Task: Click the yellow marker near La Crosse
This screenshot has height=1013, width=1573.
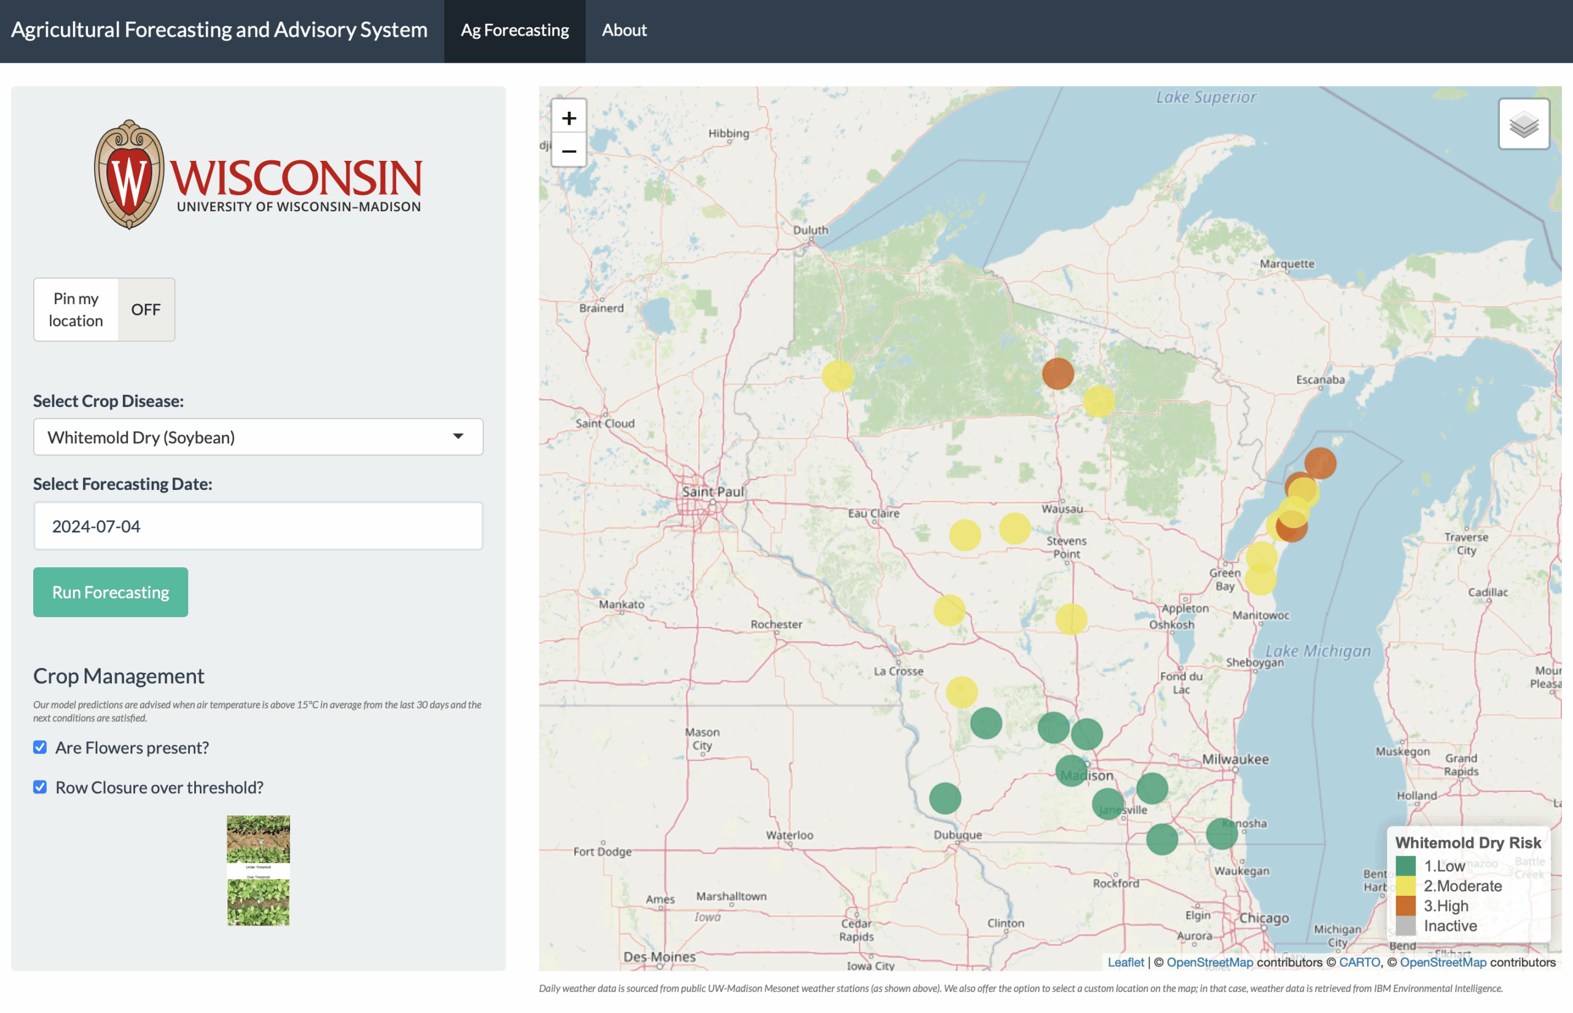Action: click(x=962, y=691)
